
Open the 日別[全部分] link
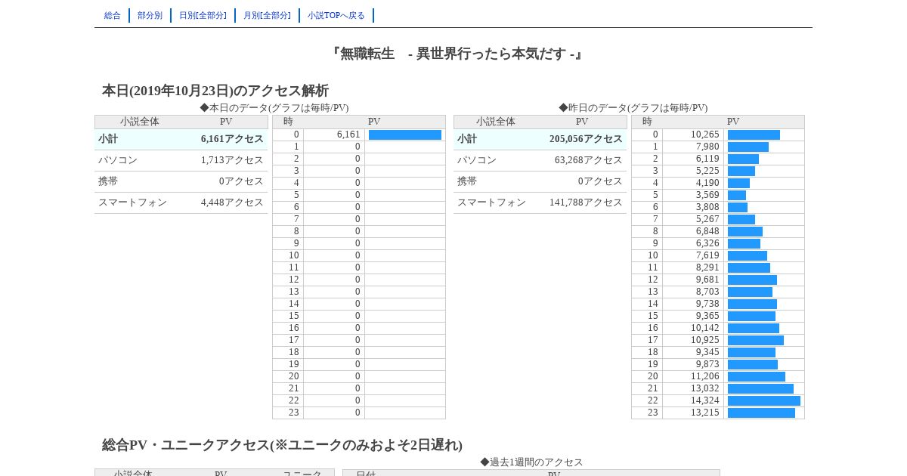[203, 15]
